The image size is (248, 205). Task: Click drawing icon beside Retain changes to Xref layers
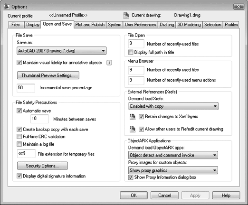(133, 117)
